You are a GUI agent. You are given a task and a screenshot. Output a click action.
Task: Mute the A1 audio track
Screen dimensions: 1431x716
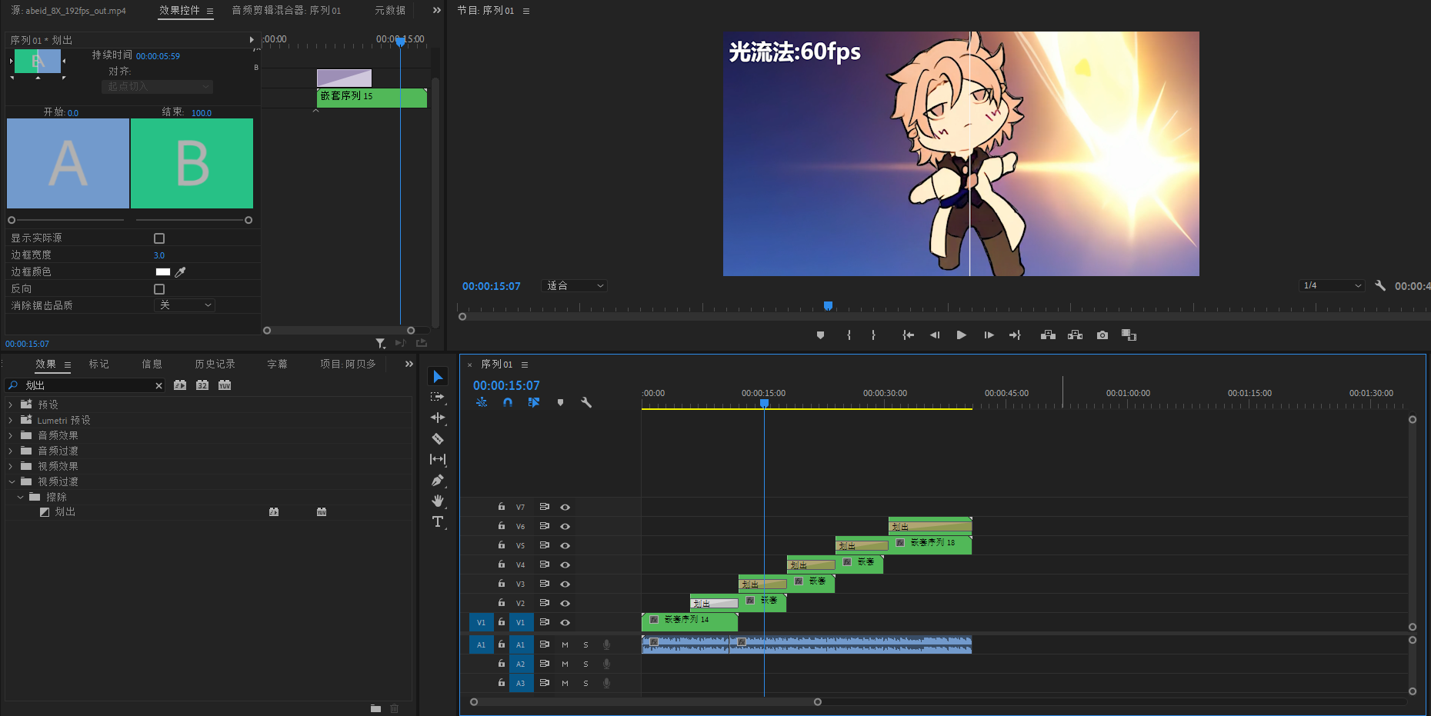coord(565,644)
